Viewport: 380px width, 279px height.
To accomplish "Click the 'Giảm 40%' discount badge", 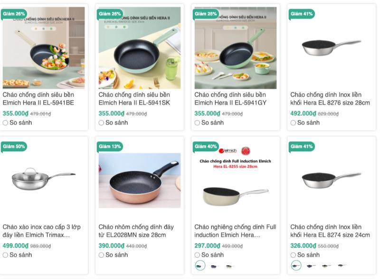I will coord(206,146).
